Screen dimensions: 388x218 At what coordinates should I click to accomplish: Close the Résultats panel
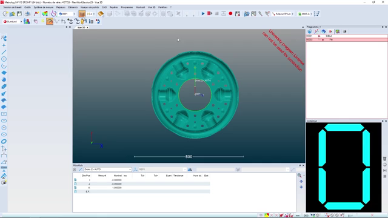(303, 165)
